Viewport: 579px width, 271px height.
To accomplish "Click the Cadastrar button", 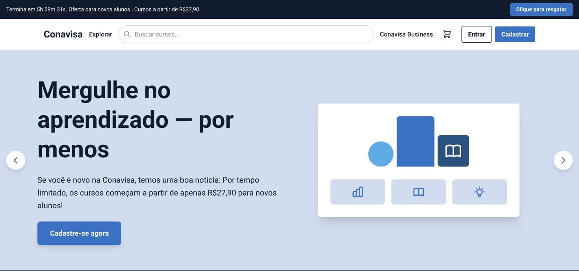I will point(515,34).
